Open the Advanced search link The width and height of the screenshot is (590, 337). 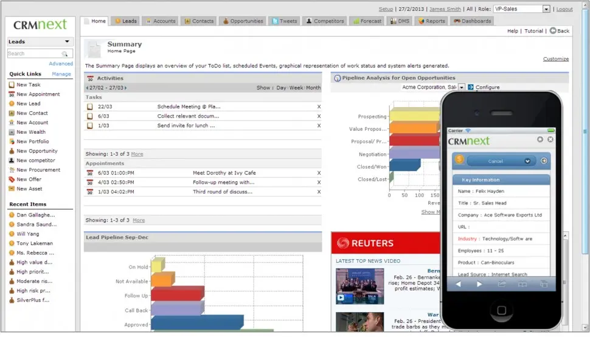point(61,64)
